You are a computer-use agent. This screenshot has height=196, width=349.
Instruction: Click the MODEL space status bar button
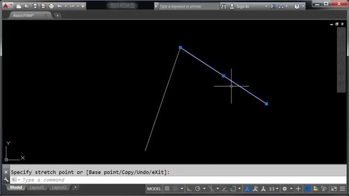pyautogui.click(x=154, y=189)
